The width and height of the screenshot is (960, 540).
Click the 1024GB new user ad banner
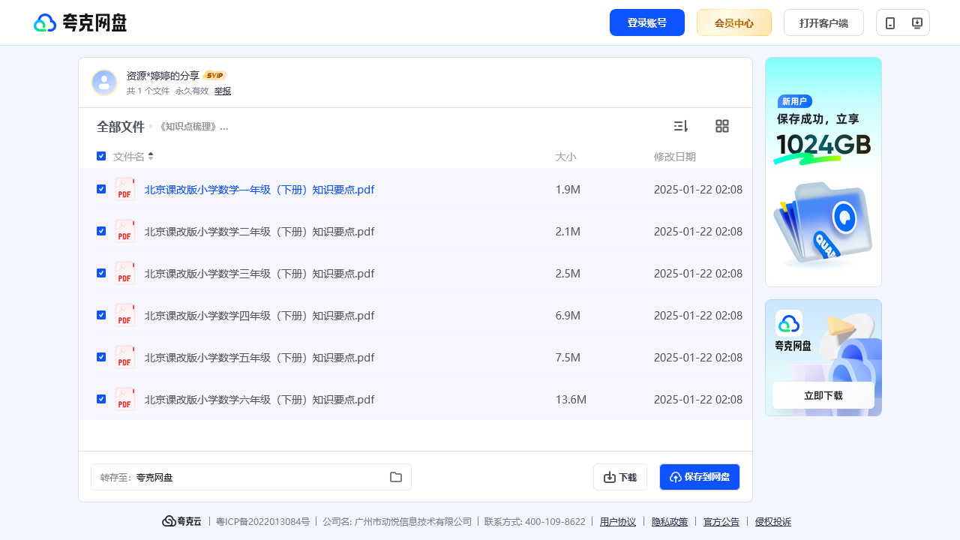pyautogui.click(x=823, y=172)
